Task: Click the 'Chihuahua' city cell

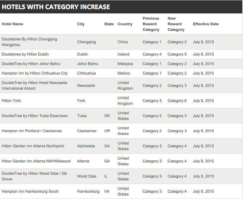Action: point(86,73)
